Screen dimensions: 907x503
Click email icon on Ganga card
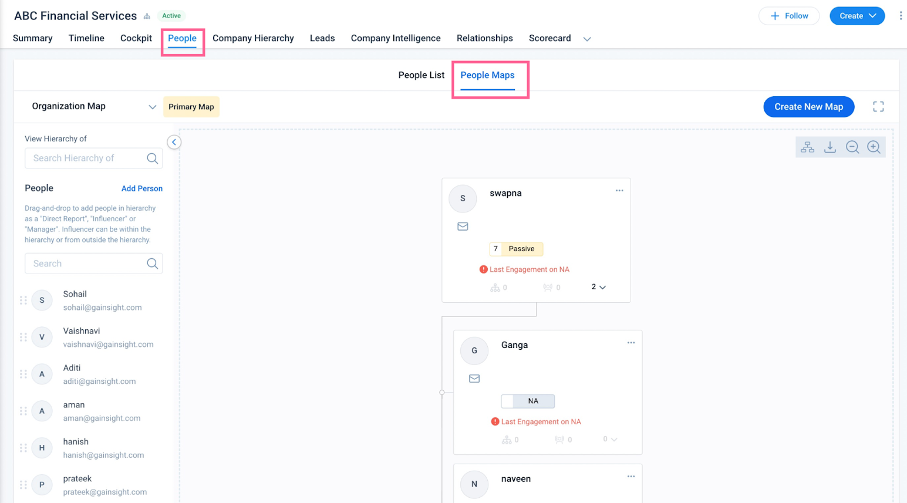[474, 379]
